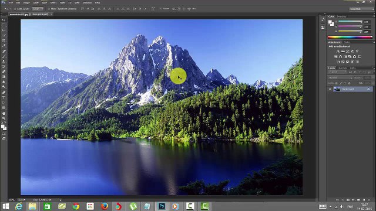Open the File menu

coord(11,2)
